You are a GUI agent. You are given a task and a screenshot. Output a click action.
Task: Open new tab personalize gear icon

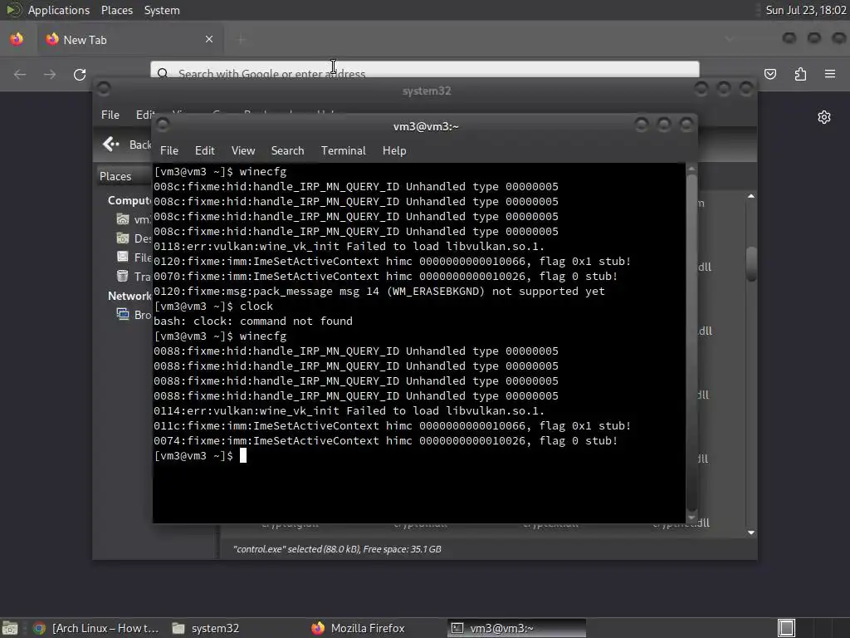(x=824, y=117)
